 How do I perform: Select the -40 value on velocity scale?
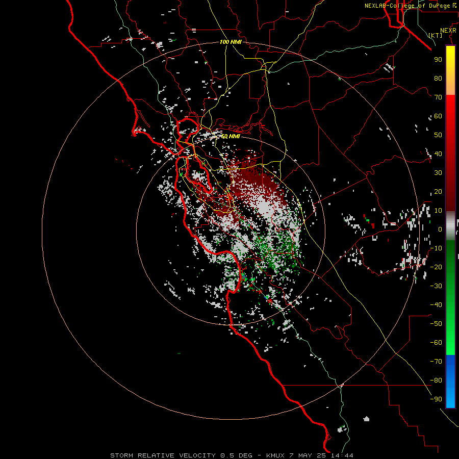point(436,305)
